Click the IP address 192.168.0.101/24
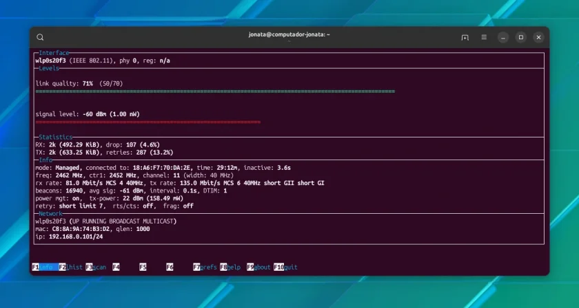The image size is (579, 308). tap(76, 236)
